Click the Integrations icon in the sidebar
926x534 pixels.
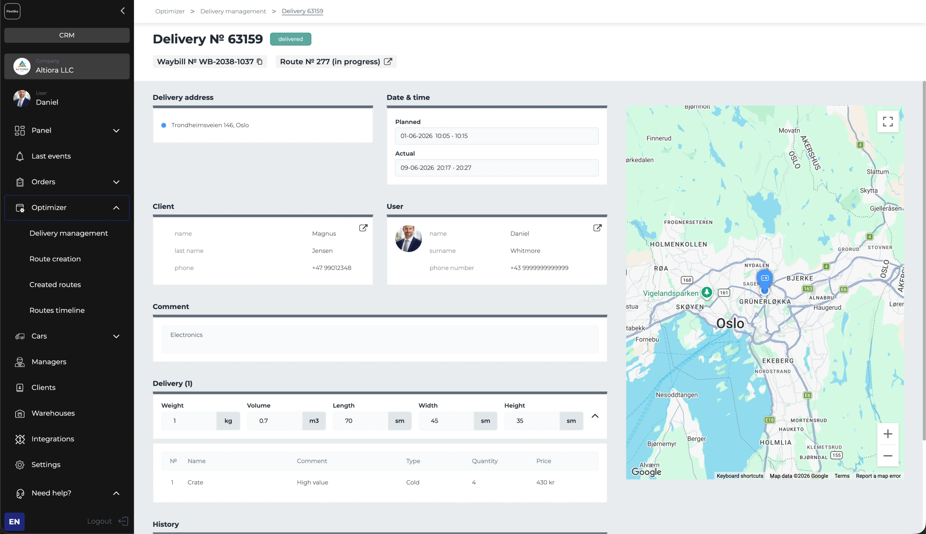20,439
